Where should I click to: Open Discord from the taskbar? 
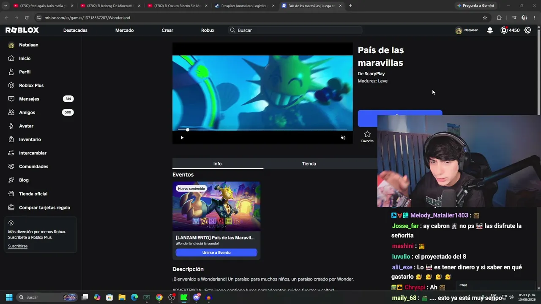click(x=196, y=297)
